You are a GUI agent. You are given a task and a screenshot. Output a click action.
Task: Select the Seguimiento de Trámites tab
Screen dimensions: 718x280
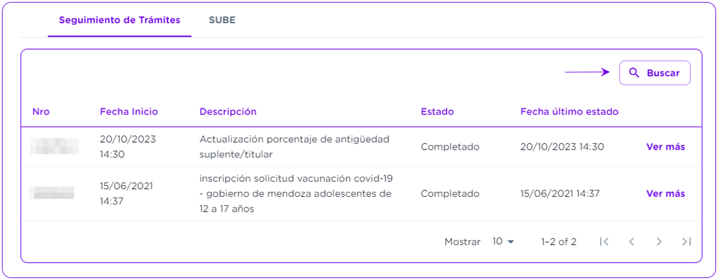pos(119,20)
